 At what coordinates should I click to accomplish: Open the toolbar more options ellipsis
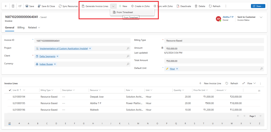226,6
